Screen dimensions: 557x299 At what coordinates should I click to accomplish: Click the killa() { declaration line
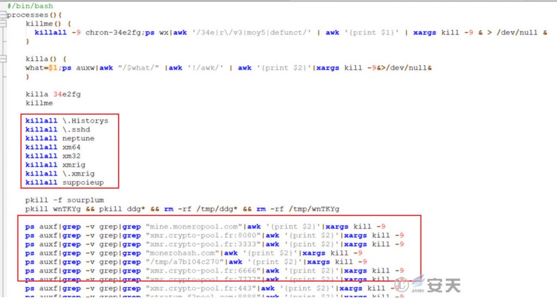click(46, 59)
